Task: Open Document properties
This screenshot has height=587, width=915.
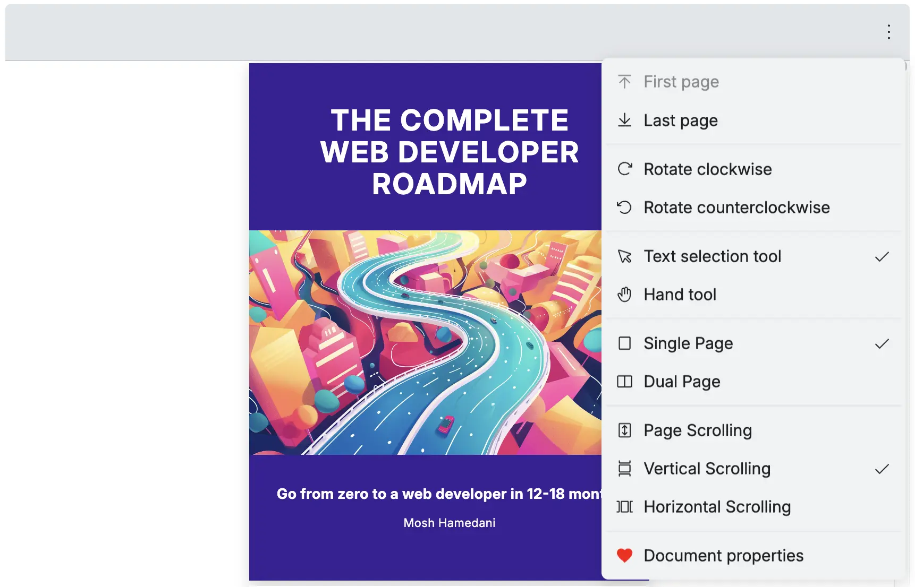Action: [x=723, y=555]
